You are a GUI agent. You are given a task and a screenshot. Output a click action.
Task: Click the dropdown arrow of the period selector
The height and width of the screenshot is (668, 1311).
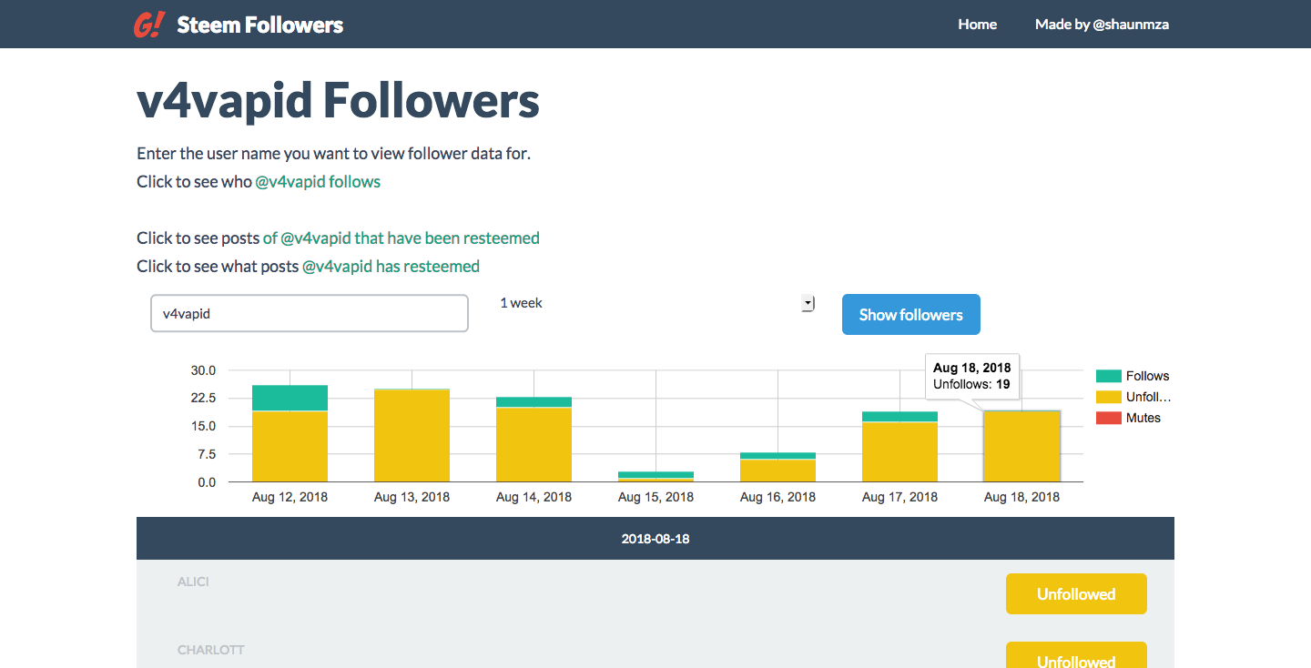click(x=807, y=303)
